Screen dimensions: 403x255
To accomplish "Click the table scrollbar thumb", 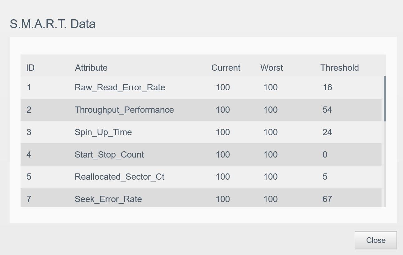I will click(385, 99).
